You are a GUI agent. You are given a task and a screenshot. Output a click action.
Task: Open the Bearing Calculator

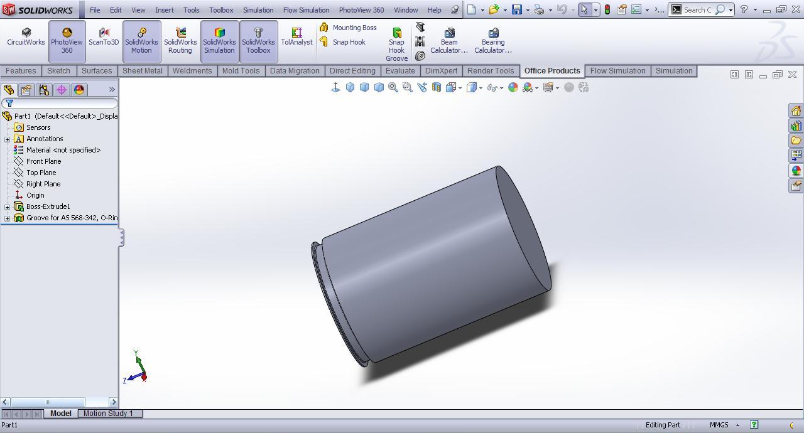[492, 38]
